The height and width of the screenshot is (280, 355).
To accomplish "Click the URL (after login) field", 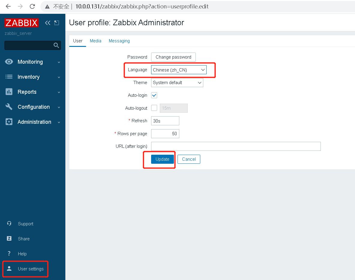I will (236, 146).
